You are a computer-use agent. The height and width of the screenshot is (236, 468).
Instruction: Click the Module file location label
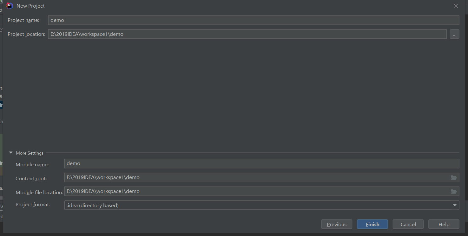click(39, 193)
